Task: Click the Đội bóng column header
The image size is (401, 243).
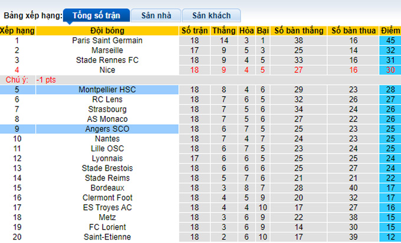Action: point(107,30)
